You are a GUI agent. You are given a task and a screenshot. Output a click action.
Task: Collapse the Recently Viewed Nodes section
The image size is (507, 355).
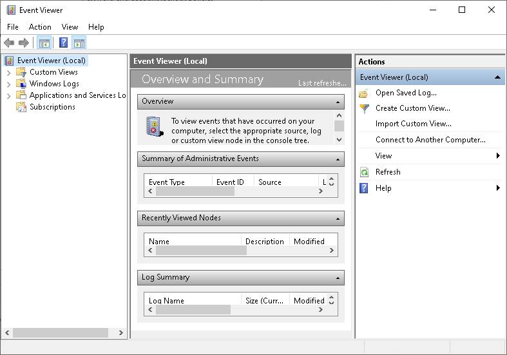tap(338, 219)
